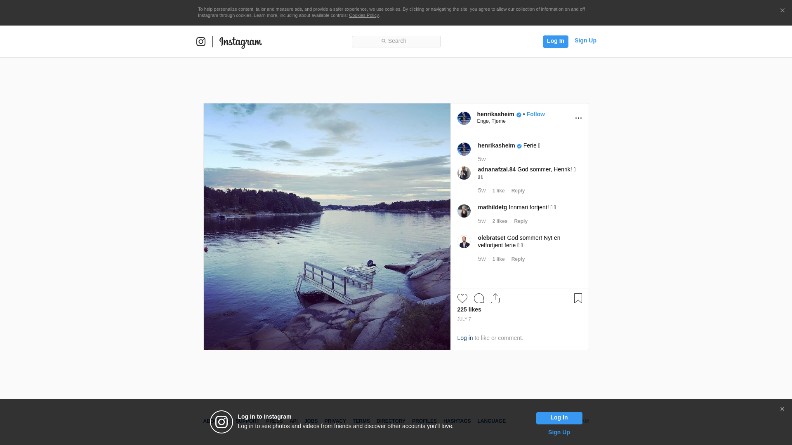Image resolution: width=792 pixels, height=445 pixels.
Task: Click the Search input field
Action: pos(396,41)
